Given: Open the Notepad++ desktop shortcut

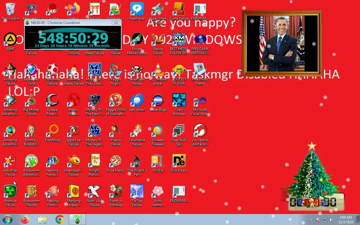Looking at the screenshot, I should pos(116,11).
